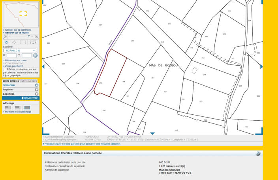Image resolution: width=278 pixels, height=180 pixels.
Task: Click Centrer sur la commune link
Action: tap(17, 30)
